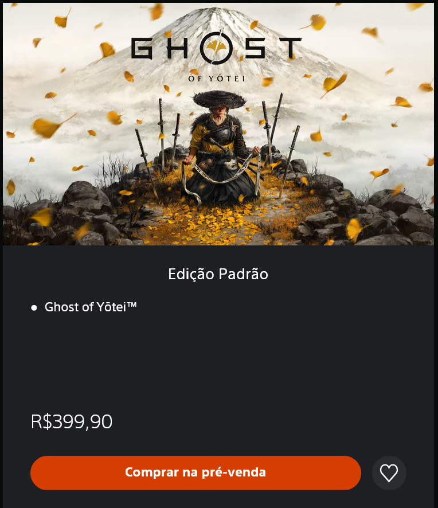This screenshot has height=508, width=438.
Task: Click the character's round straw hat
Action: (220, 99)
